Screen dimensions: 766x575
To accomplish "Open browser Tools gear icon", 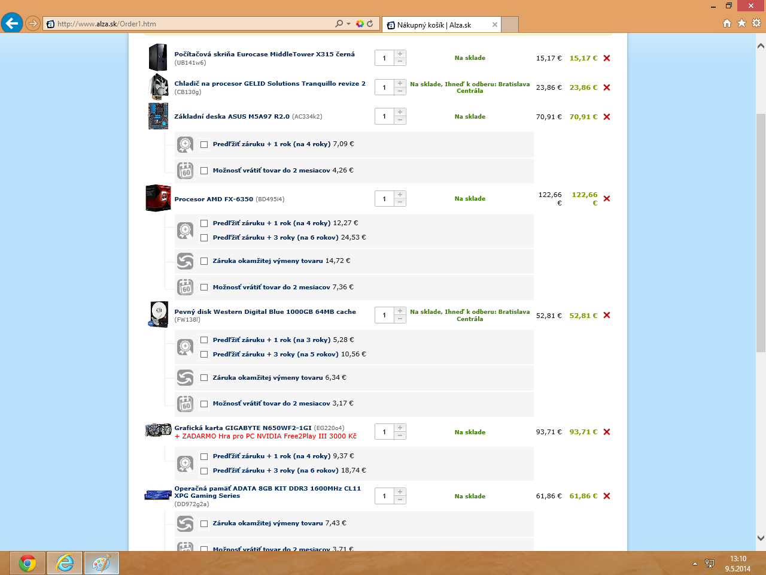I will 756,23.
